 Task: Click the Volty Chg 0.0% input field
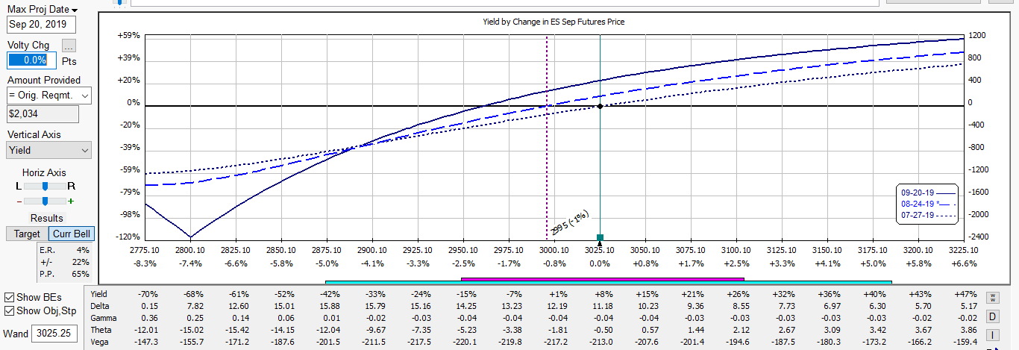32,60
